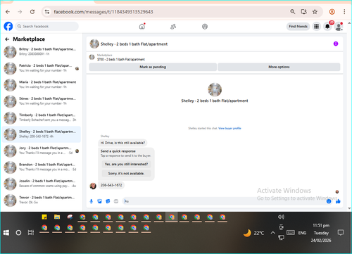This screenshot has width=352, height=254.
Task: Open the Maria conversation
Action: pyautogui.click(x=42, y=84)
